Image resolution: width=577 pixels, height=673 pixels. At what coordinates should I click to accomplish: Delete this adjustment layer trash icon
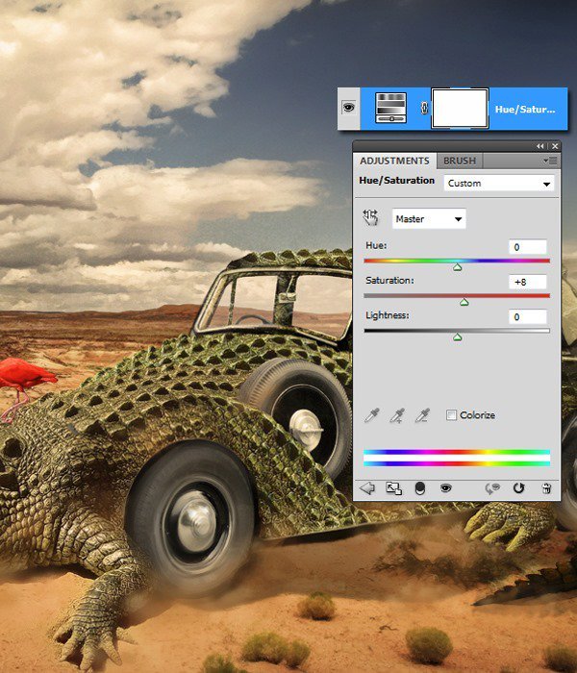coord(546,488)
